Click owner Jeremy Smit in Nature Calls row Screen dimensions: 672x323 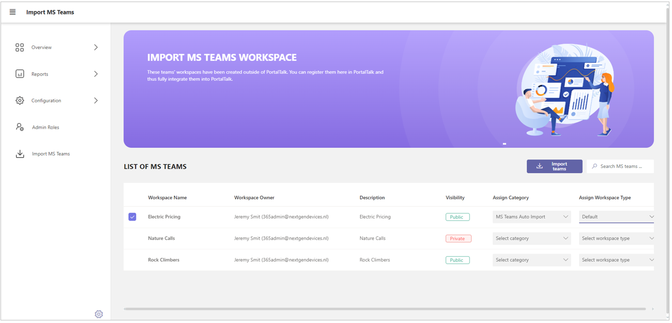[282, 239]
